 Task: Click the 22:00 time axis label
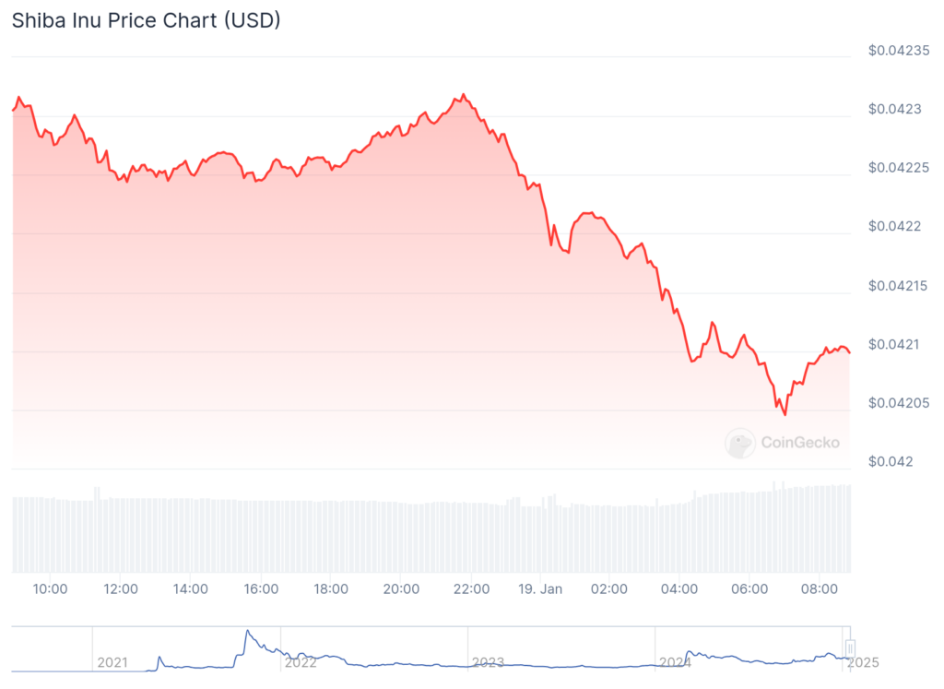[x=470, y=588]
